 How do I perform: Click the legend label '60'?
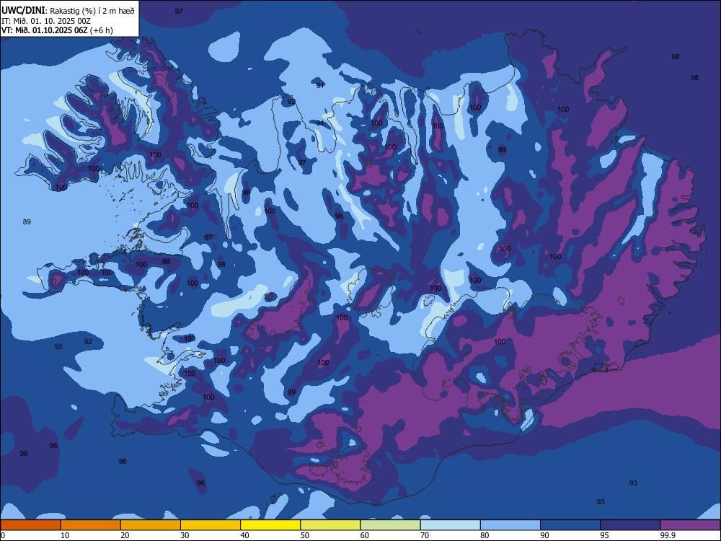coord(365,535)
